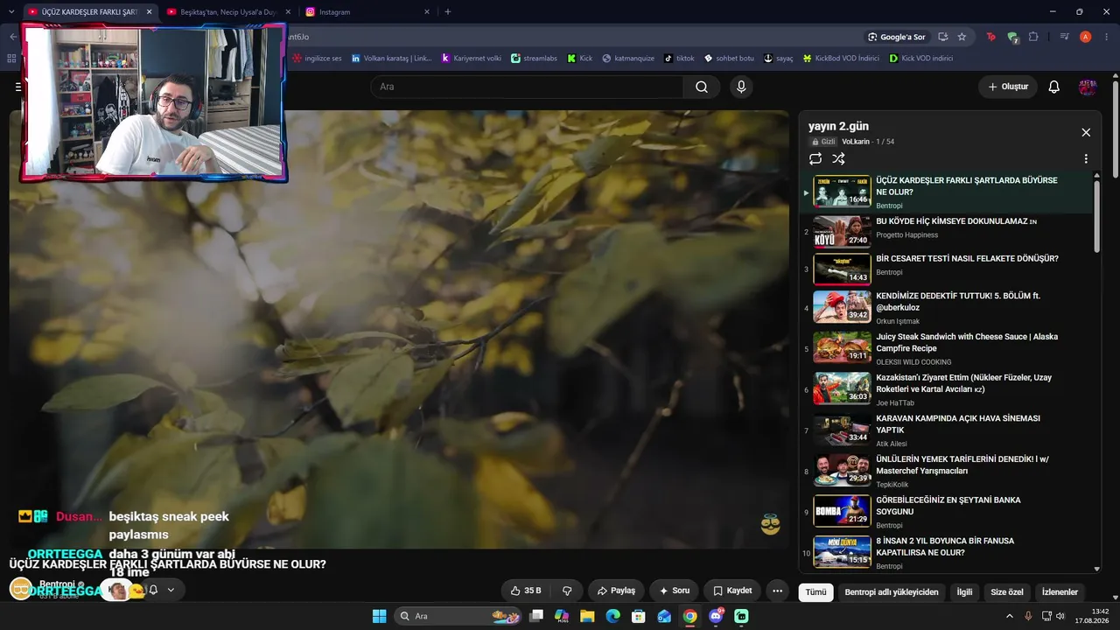This screenshot has height=630, width=1120.
Task: Open the sohbet botu bookmark
Action: (729, 59)
